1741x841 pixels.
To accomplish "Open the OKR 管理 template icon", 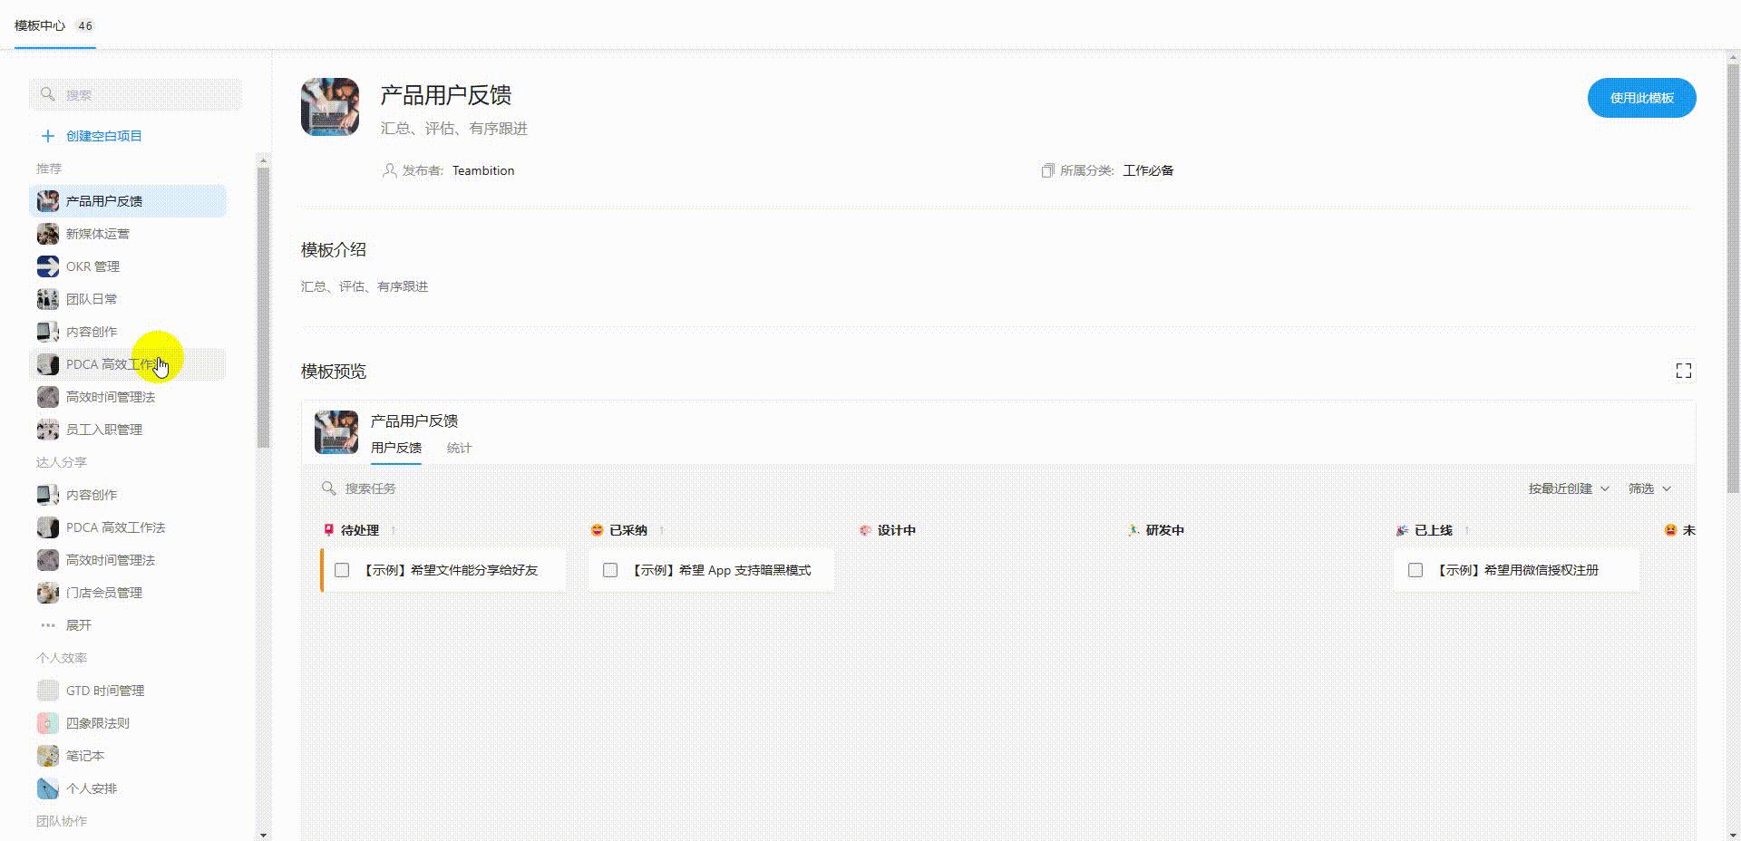I will click(47, 266).
